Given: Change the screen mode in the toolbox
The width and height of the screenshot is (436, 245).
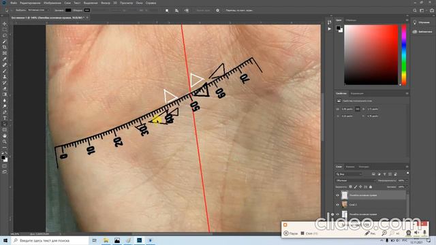Looking at the screenshot, I should 5,172.
